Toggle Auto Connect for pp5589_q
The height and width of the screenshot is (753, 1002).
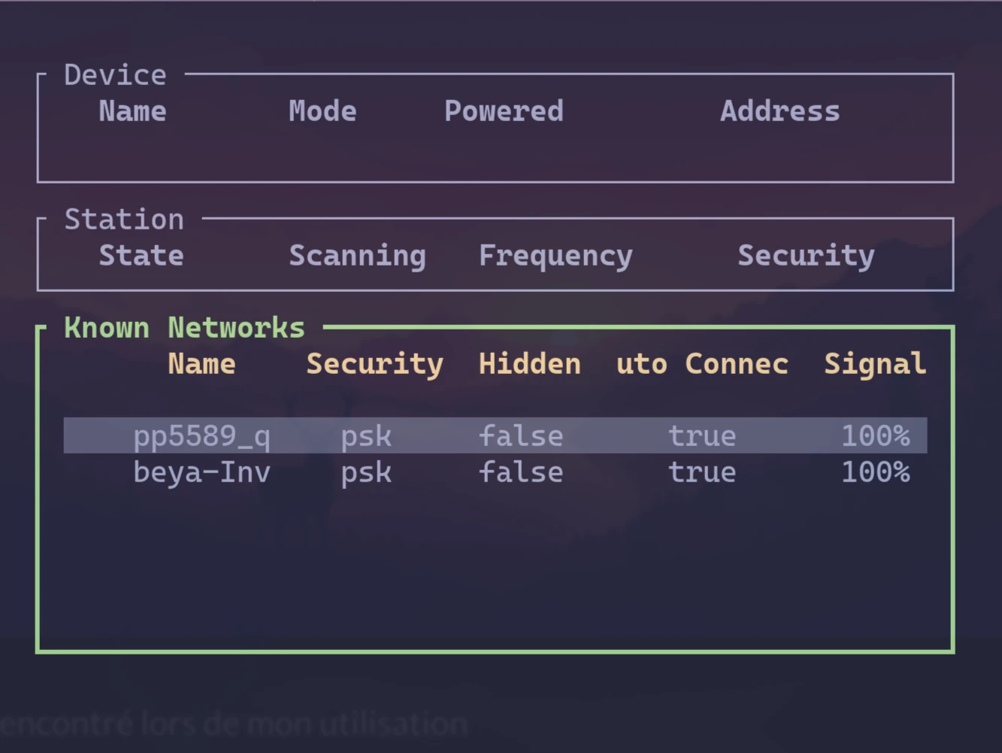click(701, 435)
